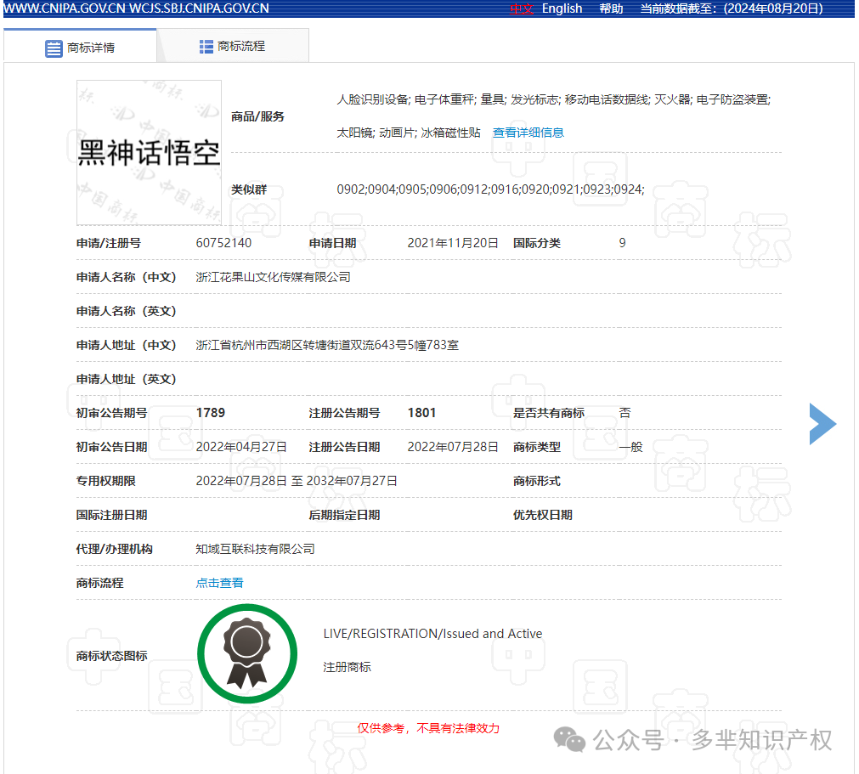Click the document icon on 商标详情 tab
Screen dimensions: 859x774
pos(53,45)
